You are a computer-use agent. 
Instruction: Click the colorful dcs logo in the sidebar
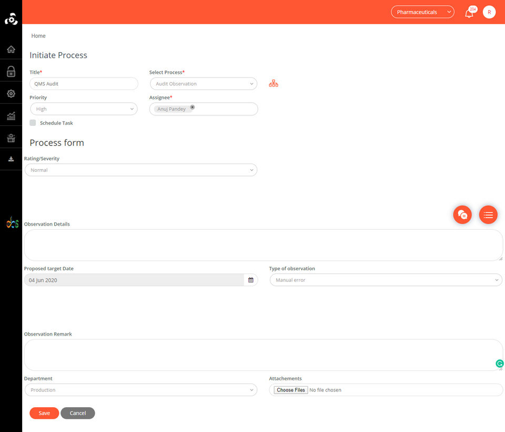click(x=13, y=222)
